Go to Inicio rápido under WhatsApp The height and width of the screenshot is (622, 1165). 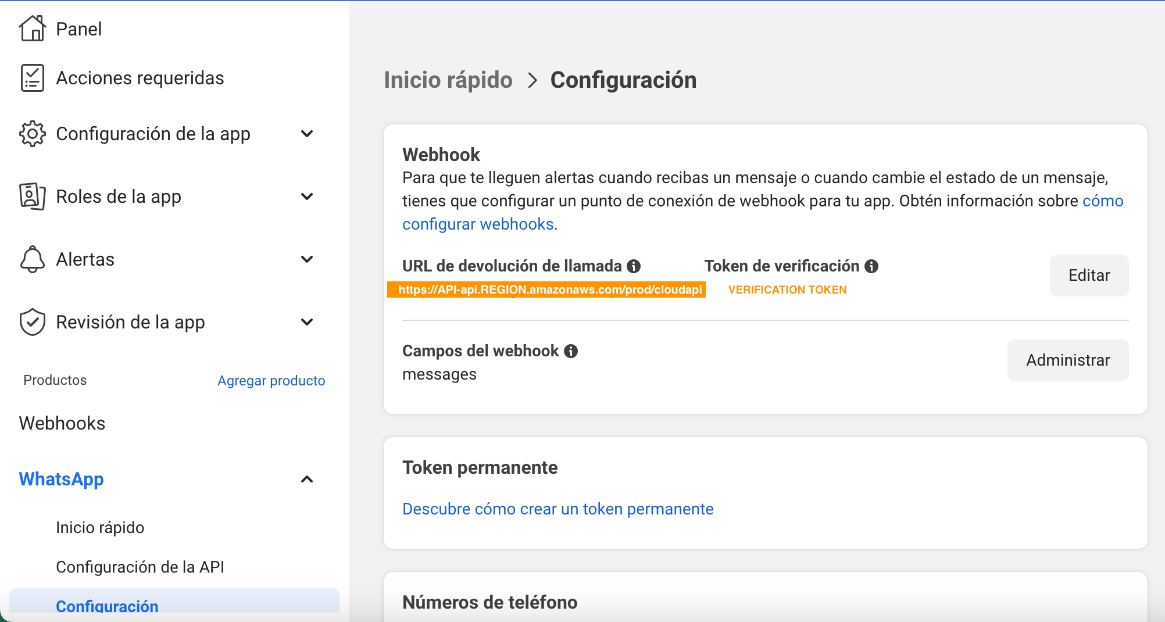[x=100, y=527]
